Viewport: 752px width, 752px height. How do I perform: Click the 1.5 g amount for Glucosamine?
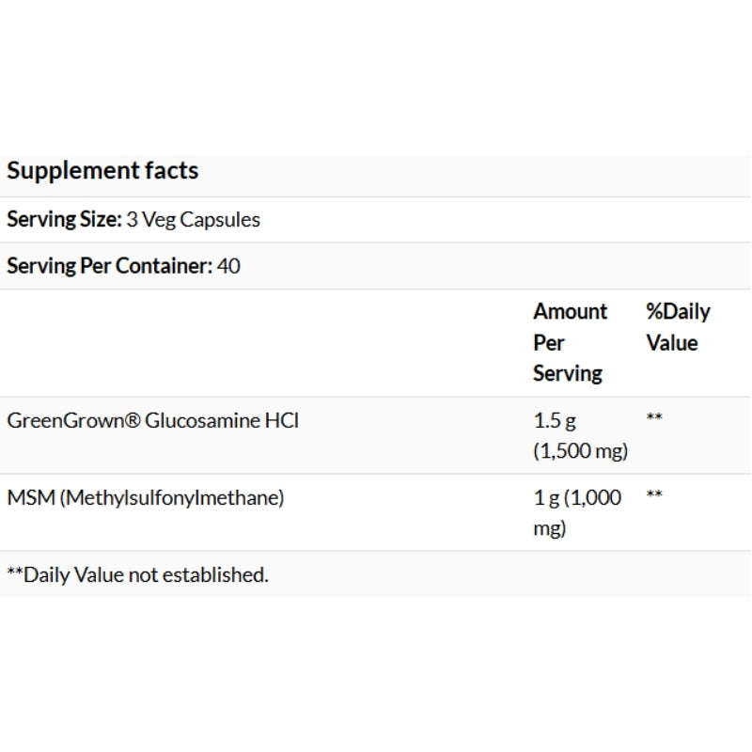tap(555, 420)
